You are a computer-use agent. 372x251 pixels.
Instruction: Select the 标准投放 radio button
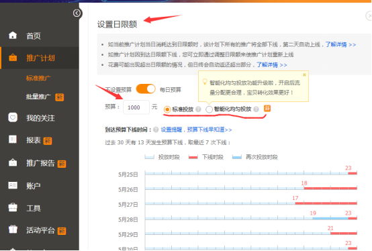(x=167, y=109)
